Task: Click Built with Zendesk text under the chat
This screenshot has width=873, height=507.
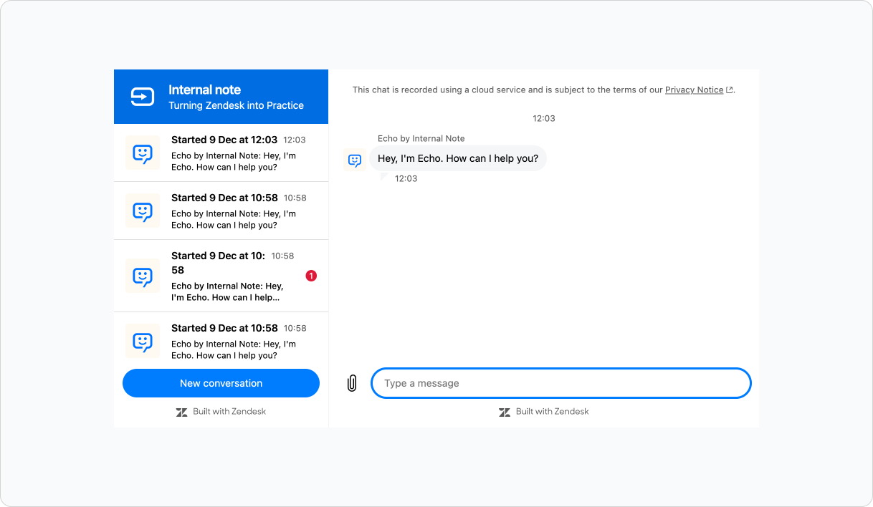Action: (552, 412)
